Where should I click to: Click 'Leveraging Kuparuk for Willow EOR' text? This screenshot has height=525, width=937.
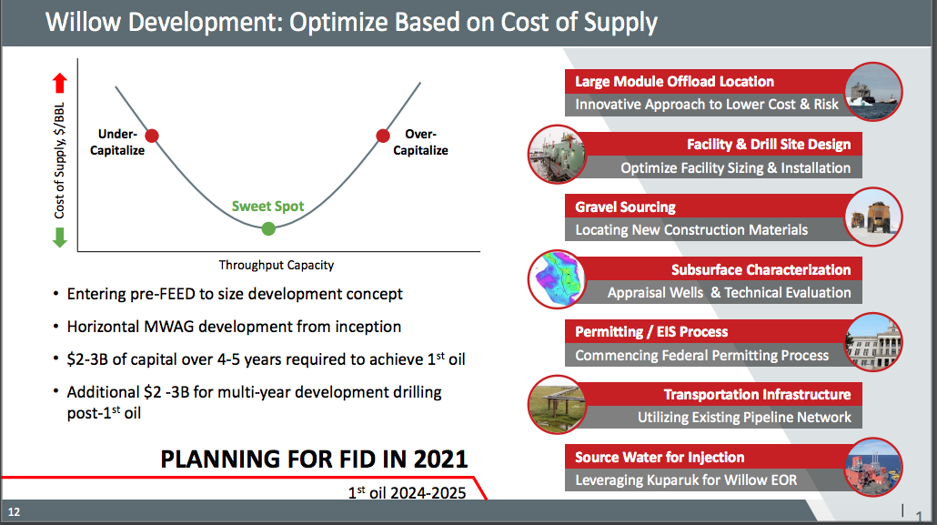(x=686, y=480)
